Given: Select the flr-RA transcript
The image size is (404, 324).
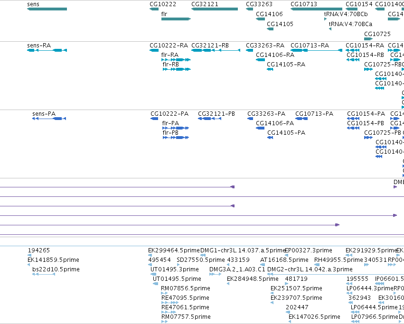Looking at the screenshot, I should (176, 60).
